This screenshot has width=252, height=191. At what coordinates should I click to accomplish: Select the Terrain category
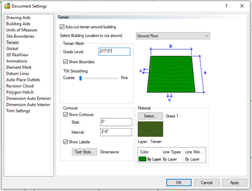point(12,42)
